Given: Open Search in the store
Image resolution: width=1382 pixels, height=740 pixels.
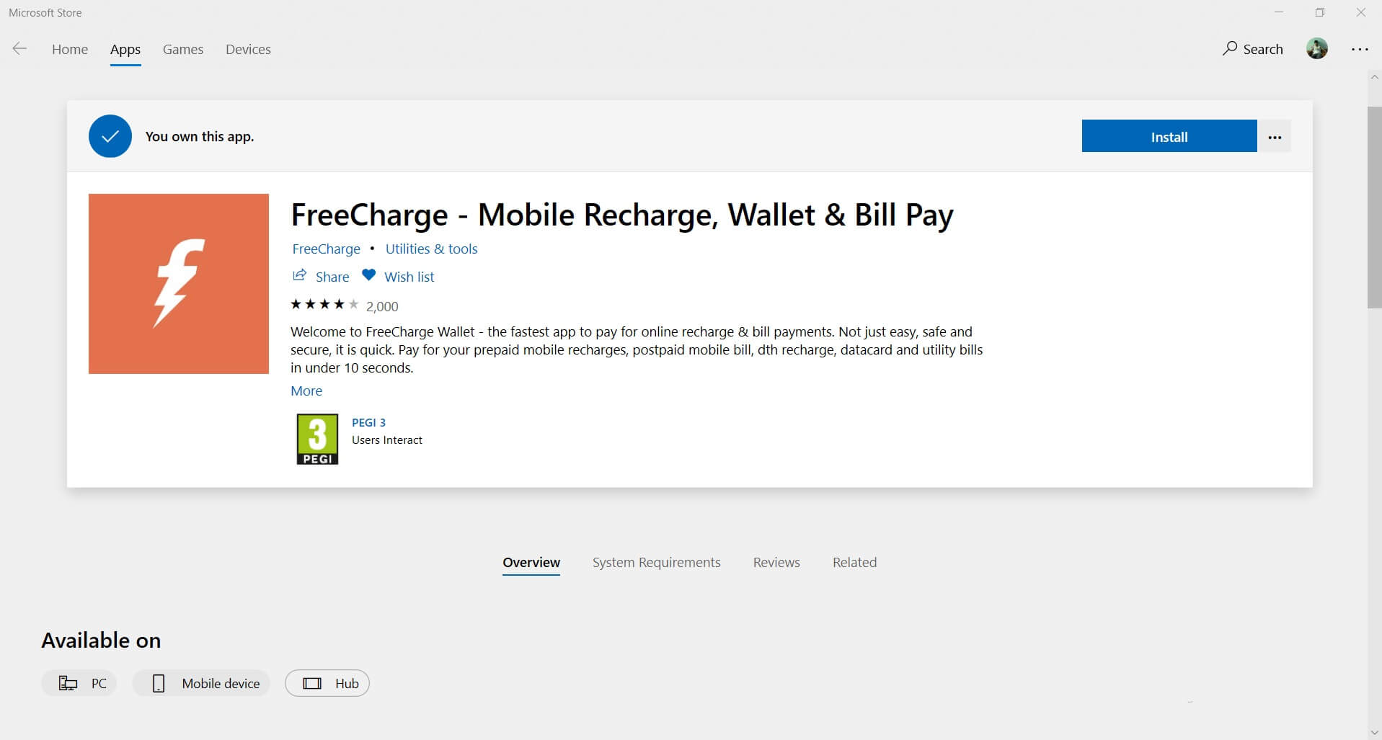Looking at the screenshot, I should [x=1253, y=49].
